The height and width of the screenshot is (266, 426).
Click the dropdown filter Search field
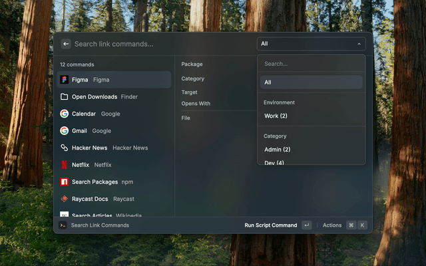(312, 64)
